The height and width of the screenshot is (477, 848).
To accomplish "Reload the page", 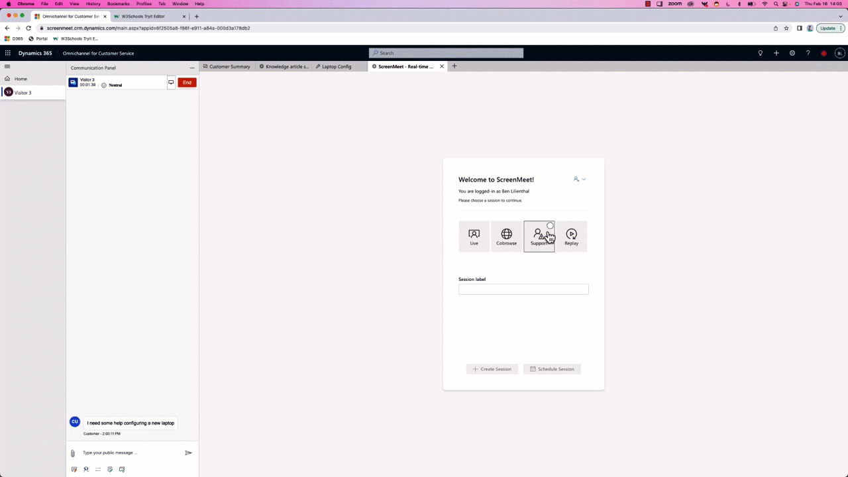I will pos(28,28).
